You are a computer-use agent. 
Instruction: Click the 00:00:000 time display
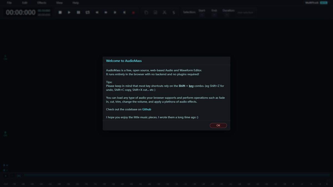pyautogui.click(x=21, y=12)
